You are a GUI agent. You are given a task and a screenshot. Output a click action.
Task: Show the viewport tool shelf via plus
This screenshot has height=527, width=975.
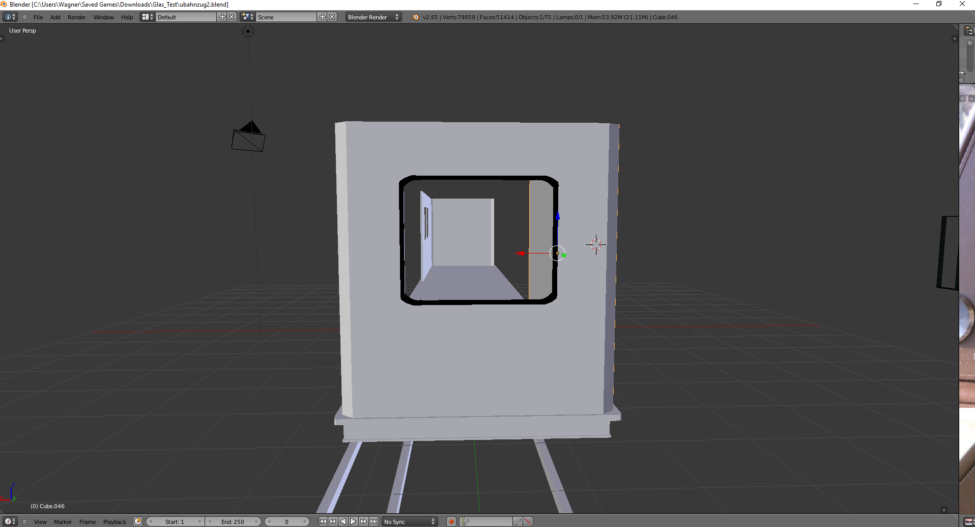click(x=2, y=39)
